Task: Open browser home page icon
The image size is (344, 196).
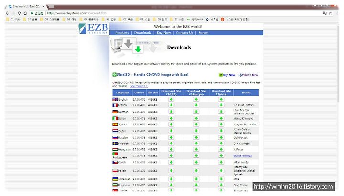Action: click(25, 13)
